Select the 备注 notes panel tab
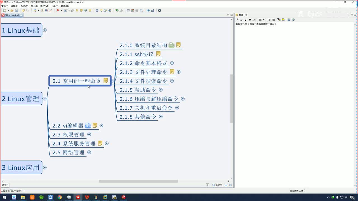This screenshot has width=358, height=201. (x=241, y=15)
